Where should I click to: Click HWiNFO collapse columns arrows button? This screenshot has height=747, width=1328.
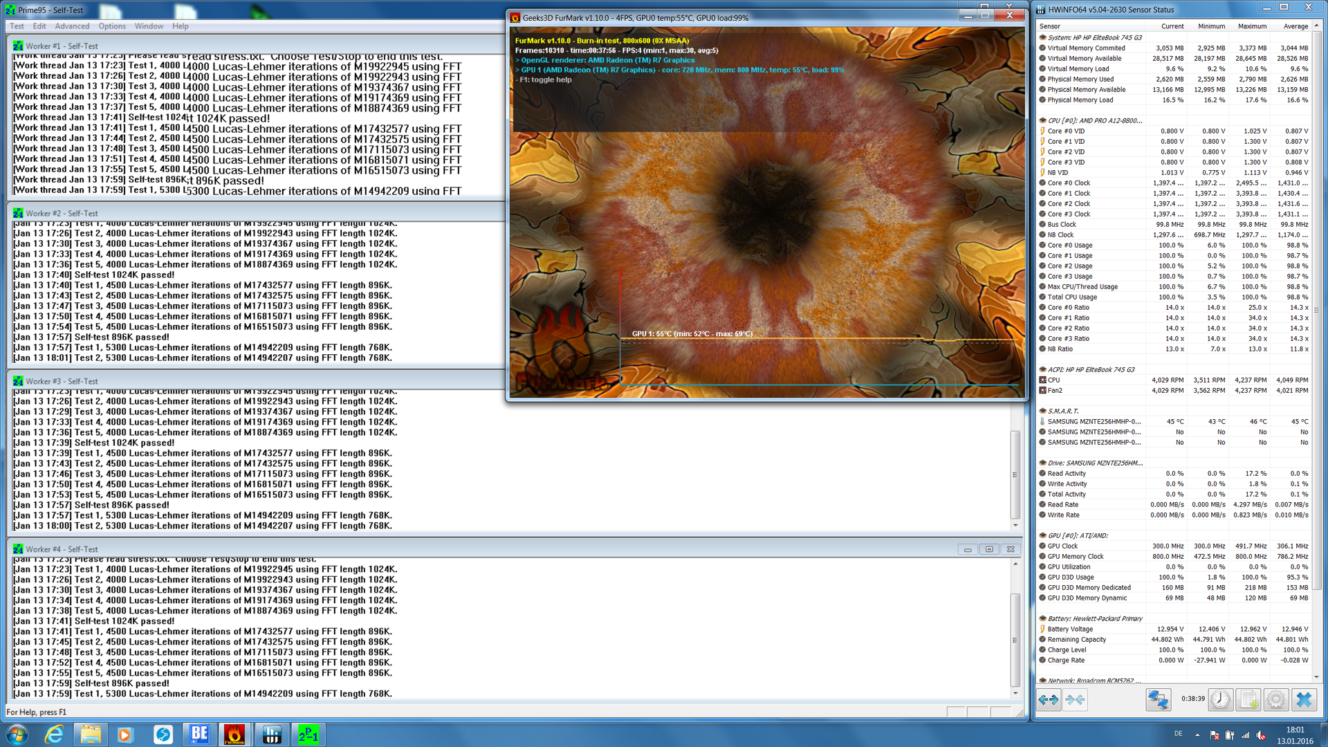[1075, 700]
